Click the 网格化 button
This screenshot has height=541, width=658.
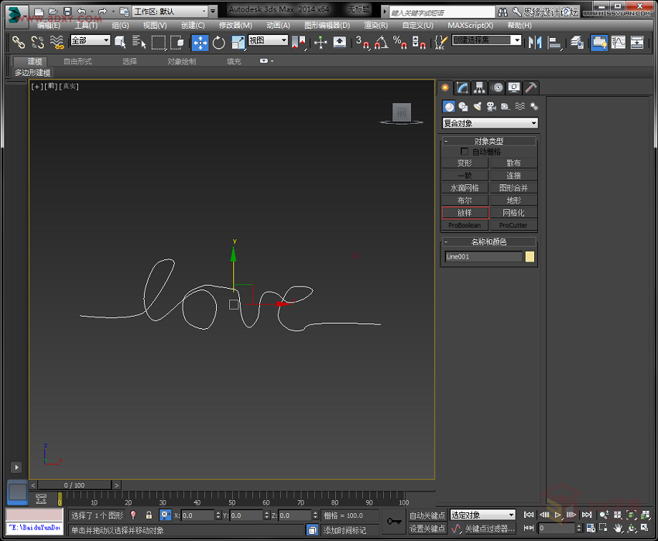tap(514, 213)
